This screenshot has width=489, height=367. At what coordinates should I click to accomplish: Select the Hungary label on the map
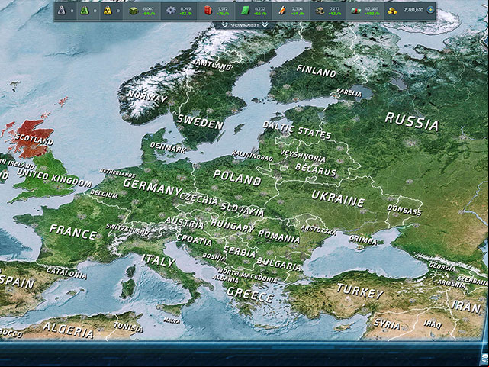click(232, 226)
